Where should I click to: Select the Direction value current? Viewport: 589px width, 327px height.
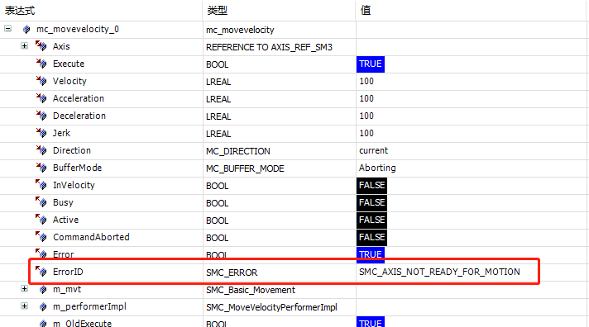coord(373,150)
